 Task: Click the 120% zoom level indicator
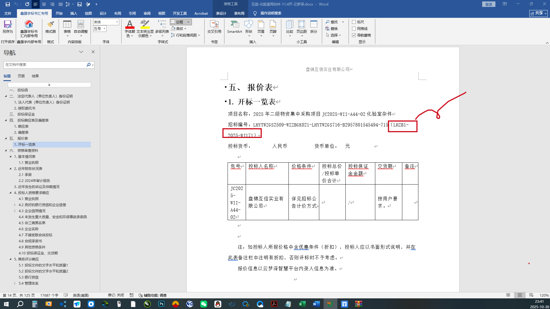(544, 295)
